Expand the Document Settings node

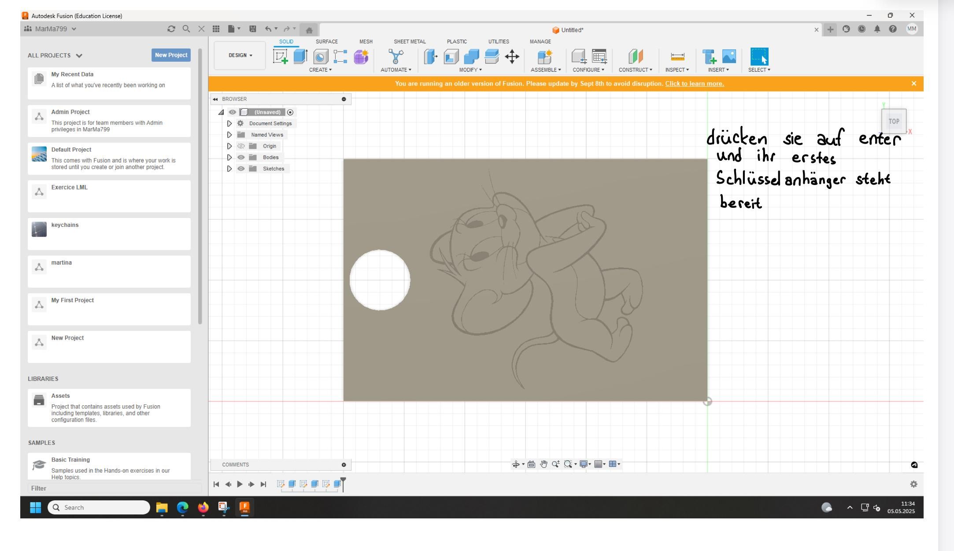coord(229,124)
